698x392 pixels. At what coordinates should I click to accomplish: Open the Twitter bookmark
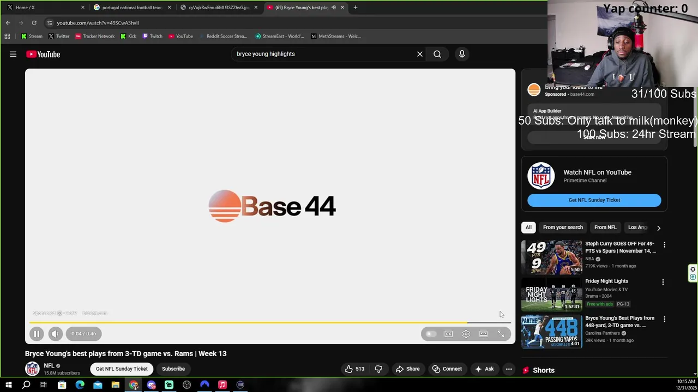coord(59,36)
